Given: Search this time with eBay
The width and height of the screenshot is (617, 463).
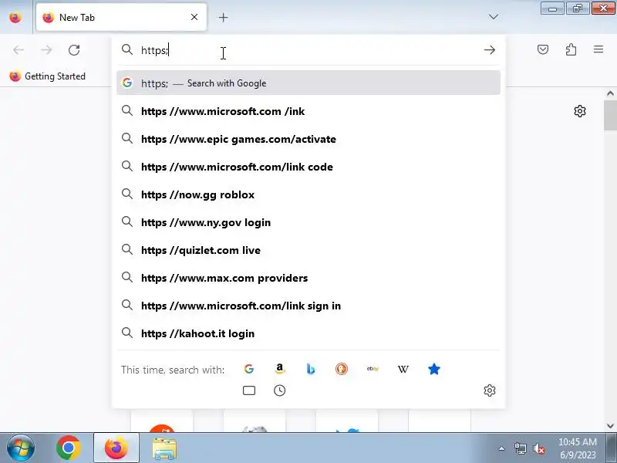Looking at the screenshot, I should [x=373, y=370].
